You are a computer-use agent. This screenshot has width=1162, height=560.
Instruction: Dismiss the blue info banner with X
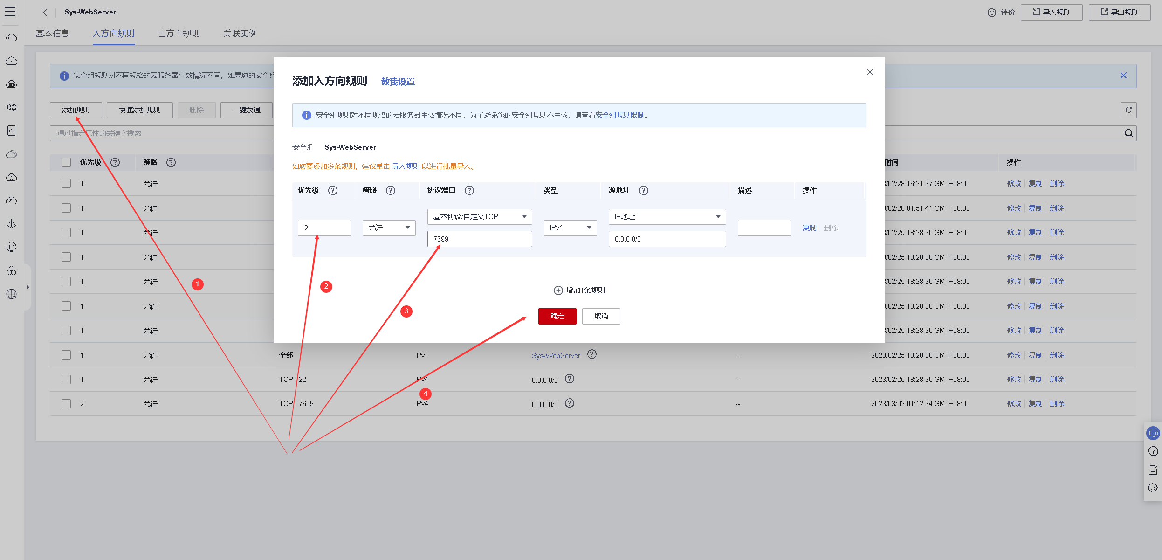click(x=1123, y=76)
